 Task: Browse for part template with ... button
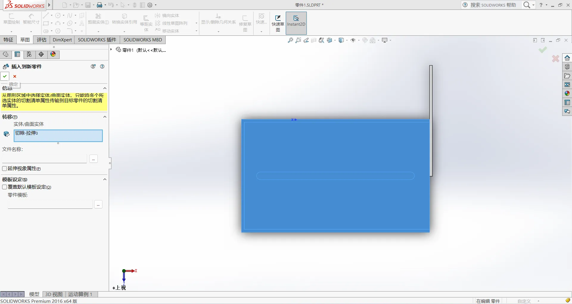coord(98,204)
